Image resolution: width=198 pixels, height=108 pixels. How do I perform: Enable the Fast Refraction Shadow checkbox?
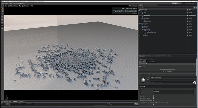154,99
